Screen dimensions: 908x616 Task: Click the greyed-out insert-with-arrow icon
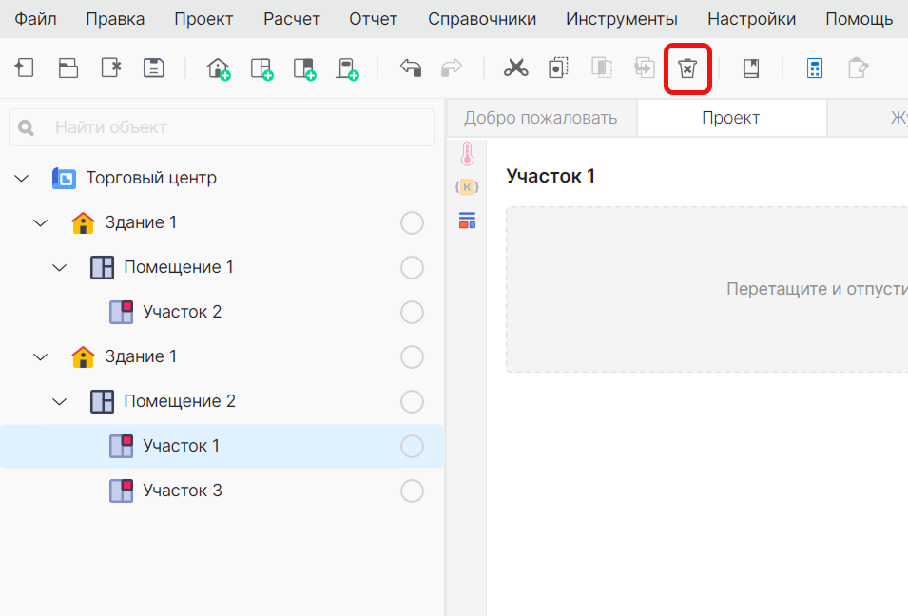[645, 67]
